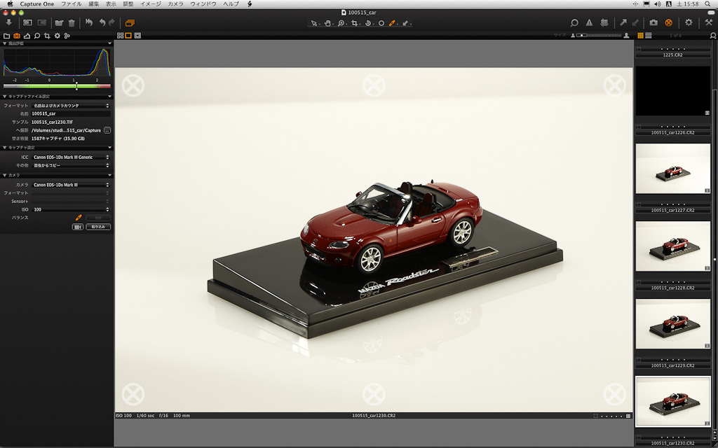Pick the white balance eyedropper in camera panel

click(x=79, y=218)
